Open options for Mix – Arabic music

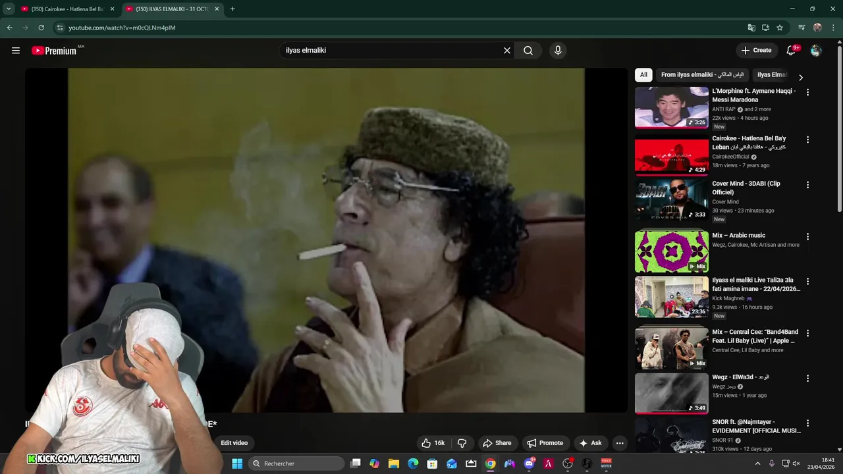click(x=807, y=237)
